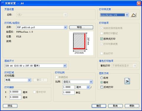Click the 窗口< button
Image resolution: width=142 pixels, height=111 pixels.
[x=40, y=80]
